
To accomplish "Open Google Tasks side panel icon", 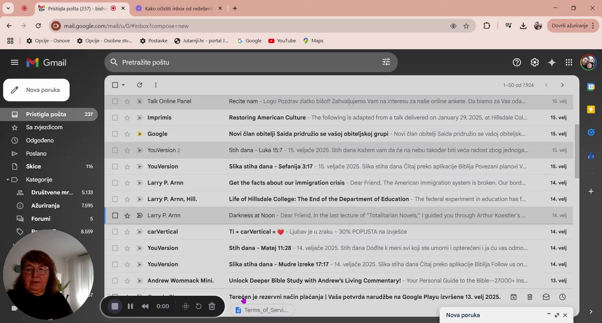I will (591, 132).
